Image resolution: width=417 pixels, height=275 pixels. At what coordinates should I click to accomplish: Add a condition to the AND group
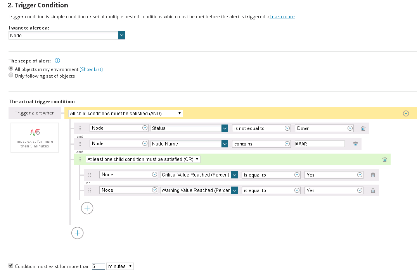pos(78,233)
